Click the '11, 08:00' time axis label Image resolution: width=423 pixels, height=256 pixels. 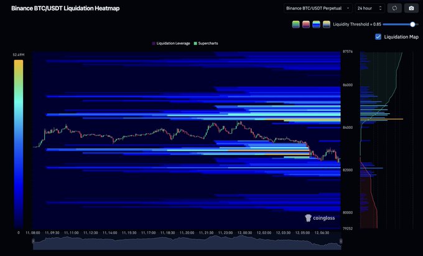pos(33,232)
